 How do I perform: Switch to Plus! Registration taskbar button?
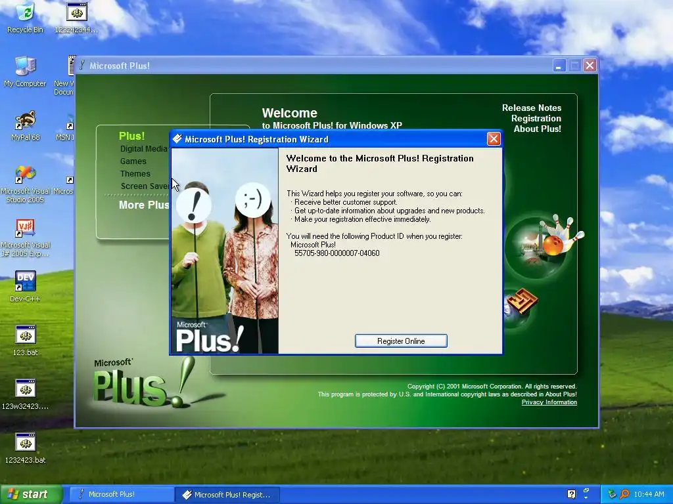point(227,494)
